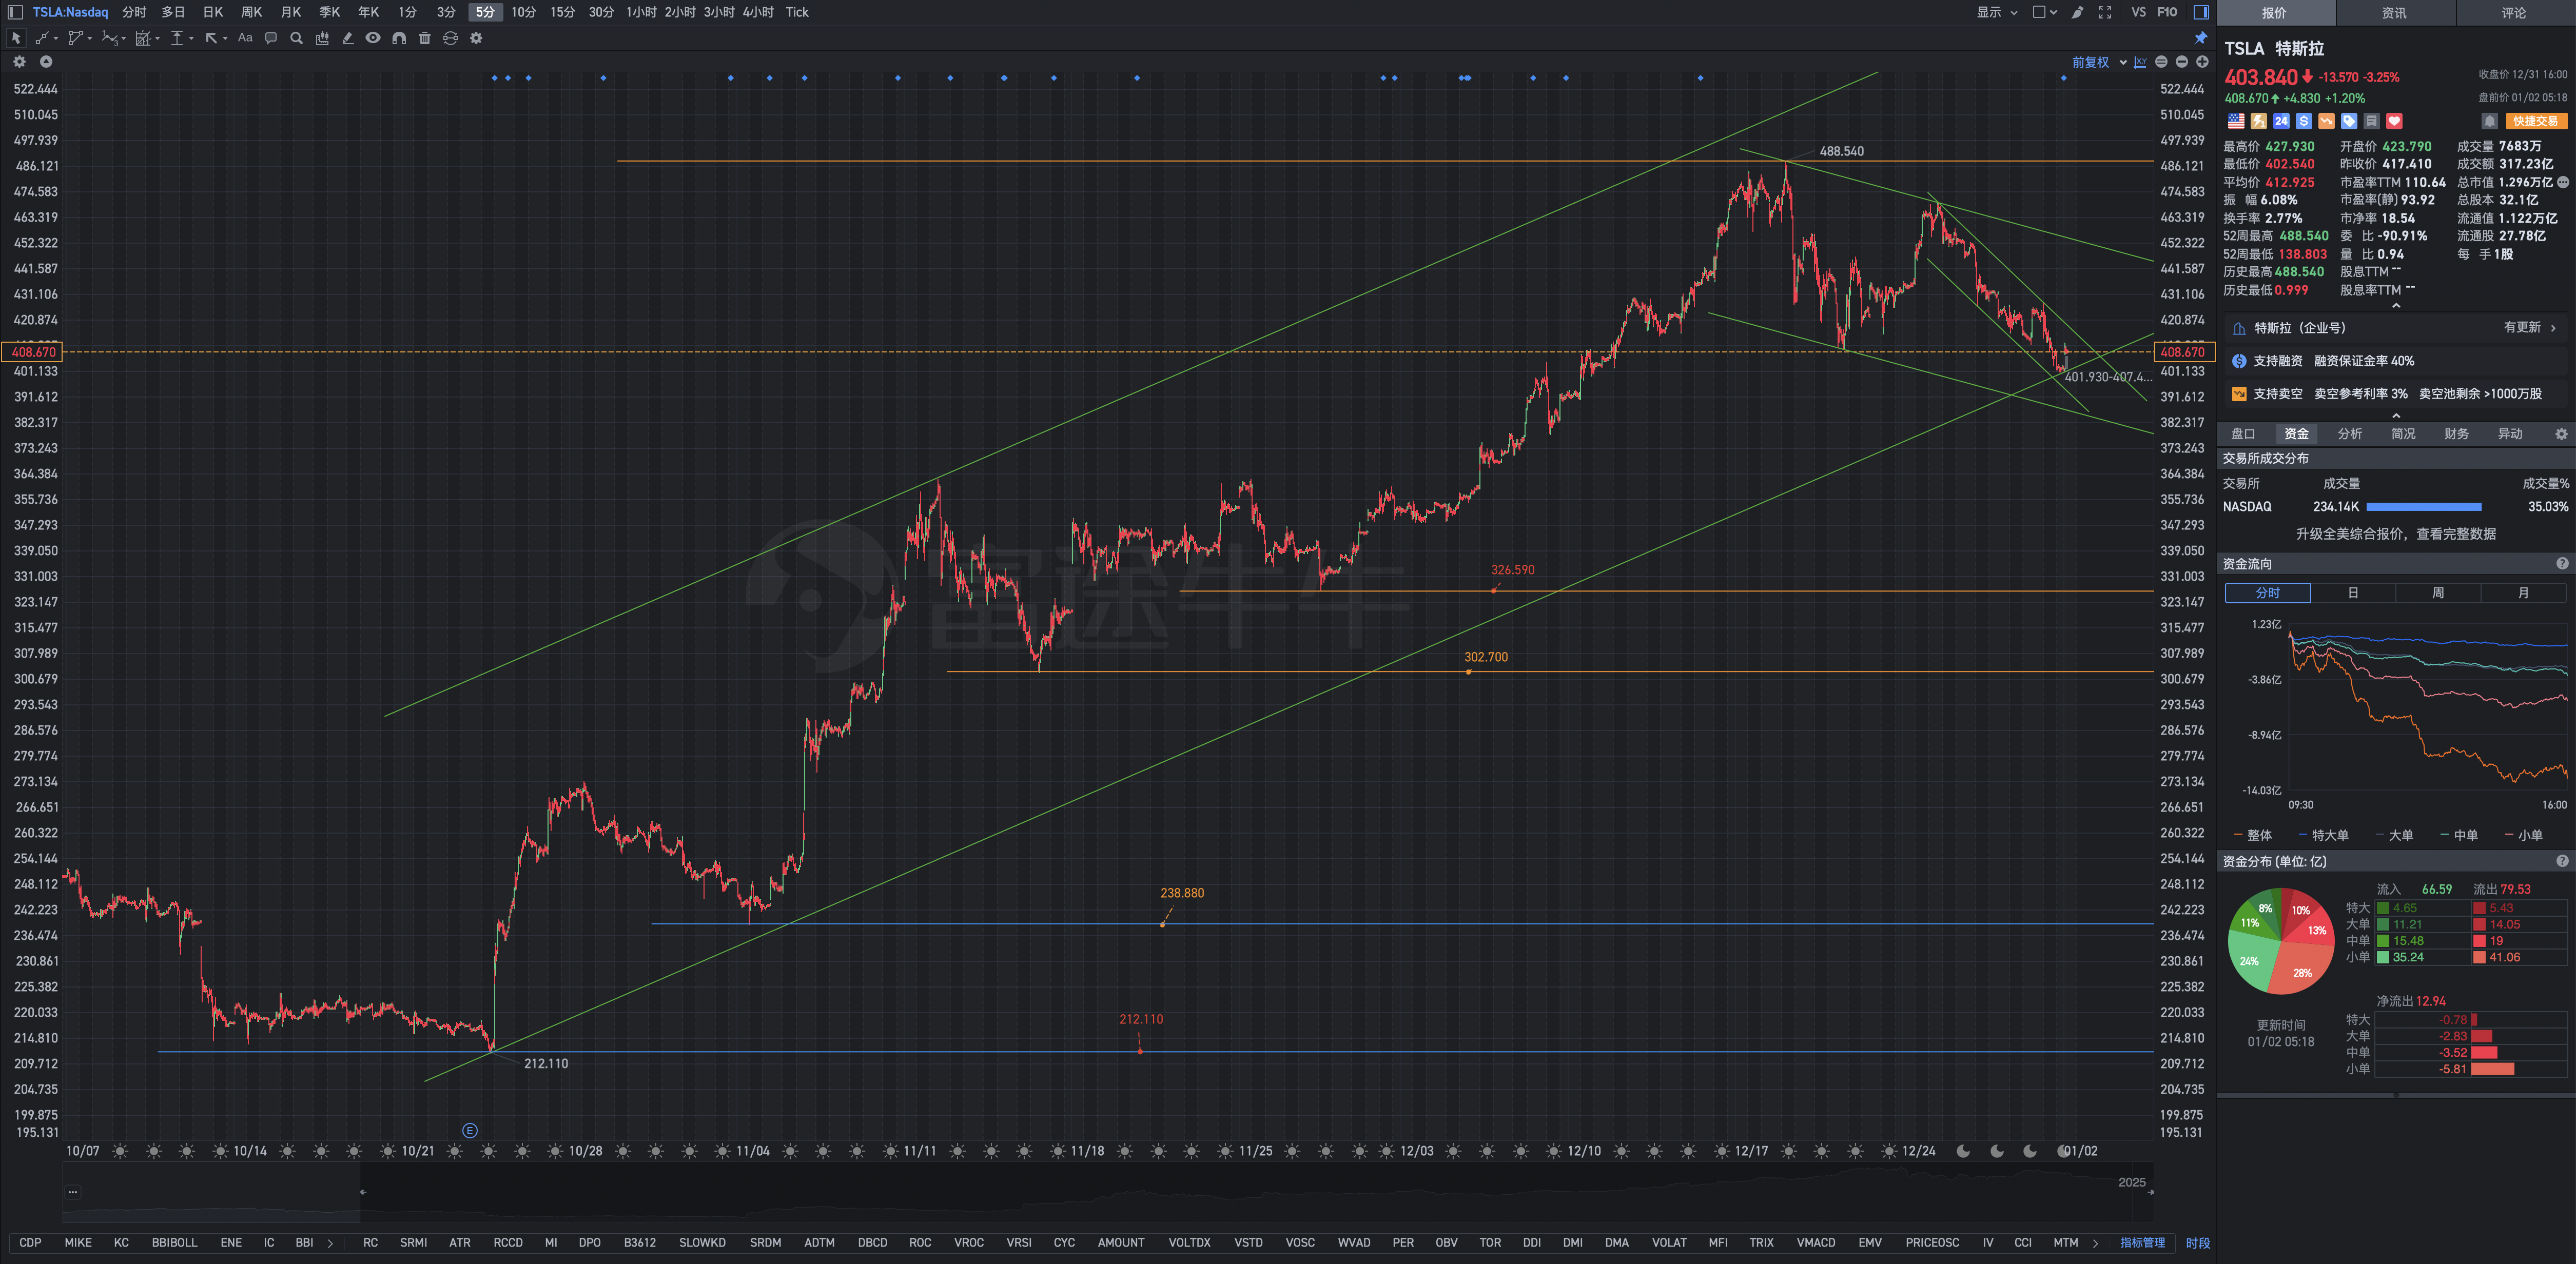
Task: Open the candlestick pattern tool
Action: point(322,38)
